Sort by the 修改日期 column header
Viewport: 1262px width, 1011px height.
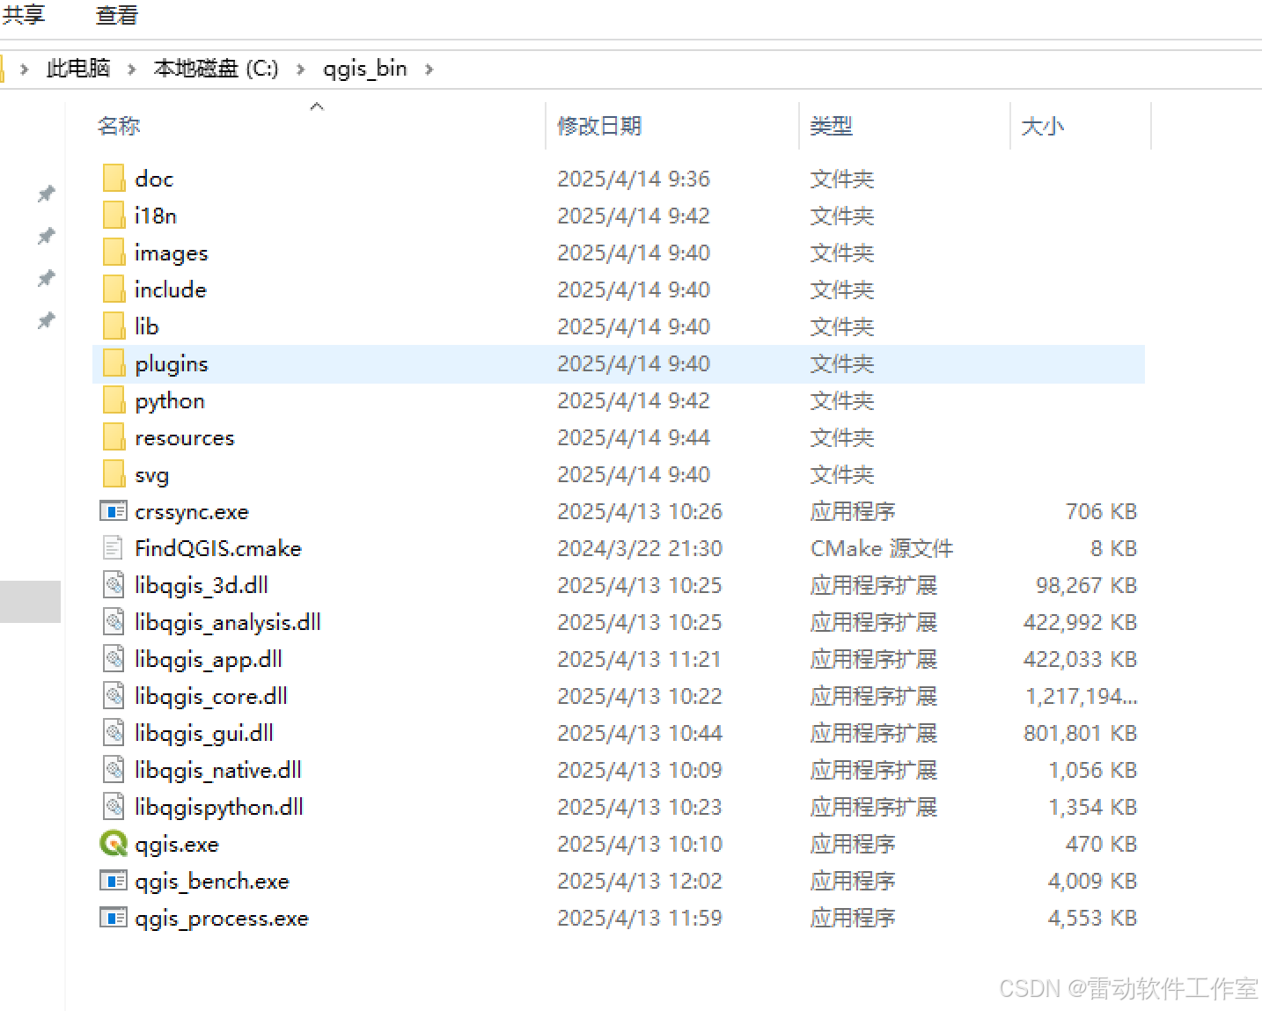(599, 126)
